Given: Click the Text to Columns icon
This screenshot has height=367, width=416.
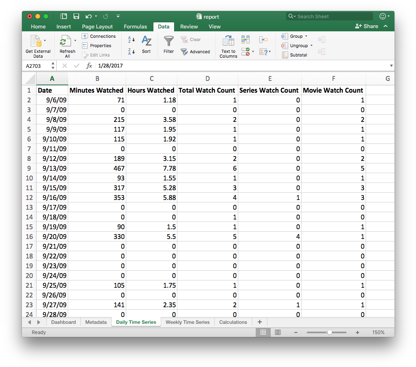Looking at the screenshot, I should pos(228,41).
